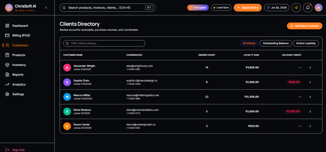
Task: Open the Jul 30, 2026 date picker
Action: coord(277,8)
